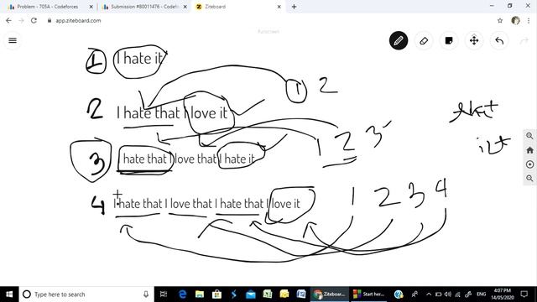Image resolution: width=537 pixels, height=302 pixels.
Task: Open the help icon in the taskbar
Action: [399, 294]
